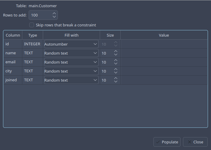
Task: Open the Fill with dropdown for city
Action: pyautogui.click(x=71, y=71)
